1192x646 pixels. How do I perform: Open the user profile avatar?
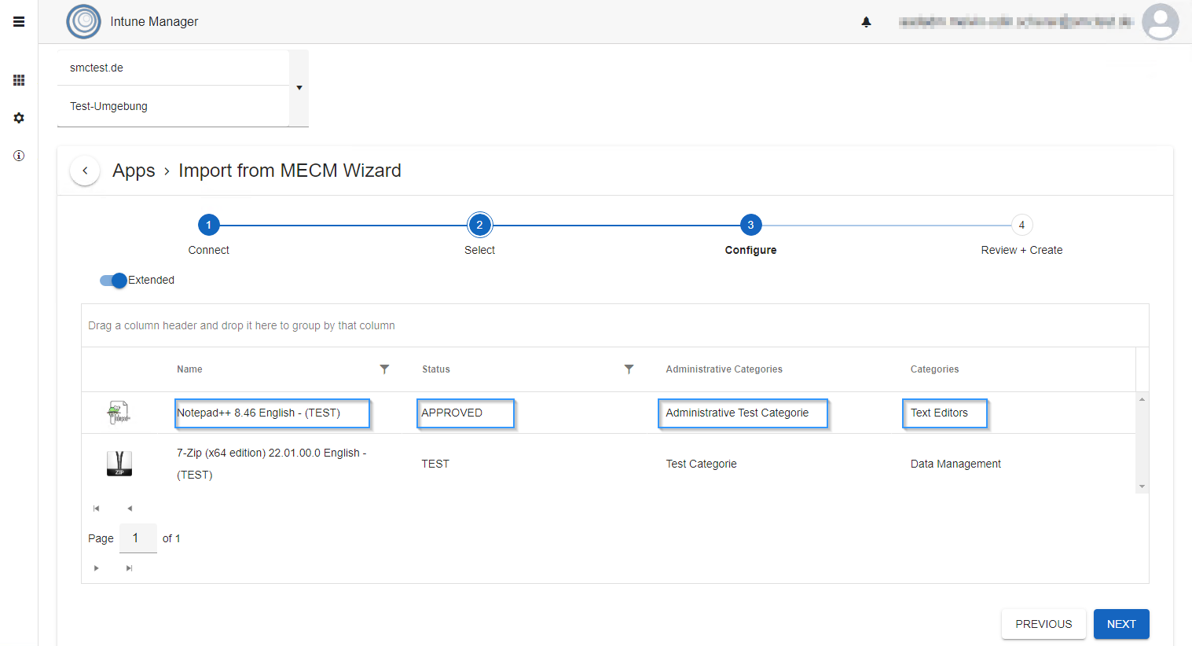point(1160,22)
